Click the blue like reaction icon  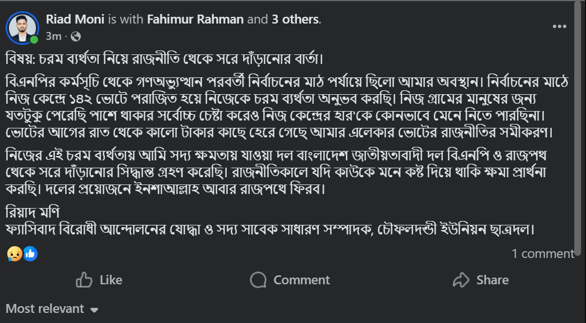(x=30, y=254)
